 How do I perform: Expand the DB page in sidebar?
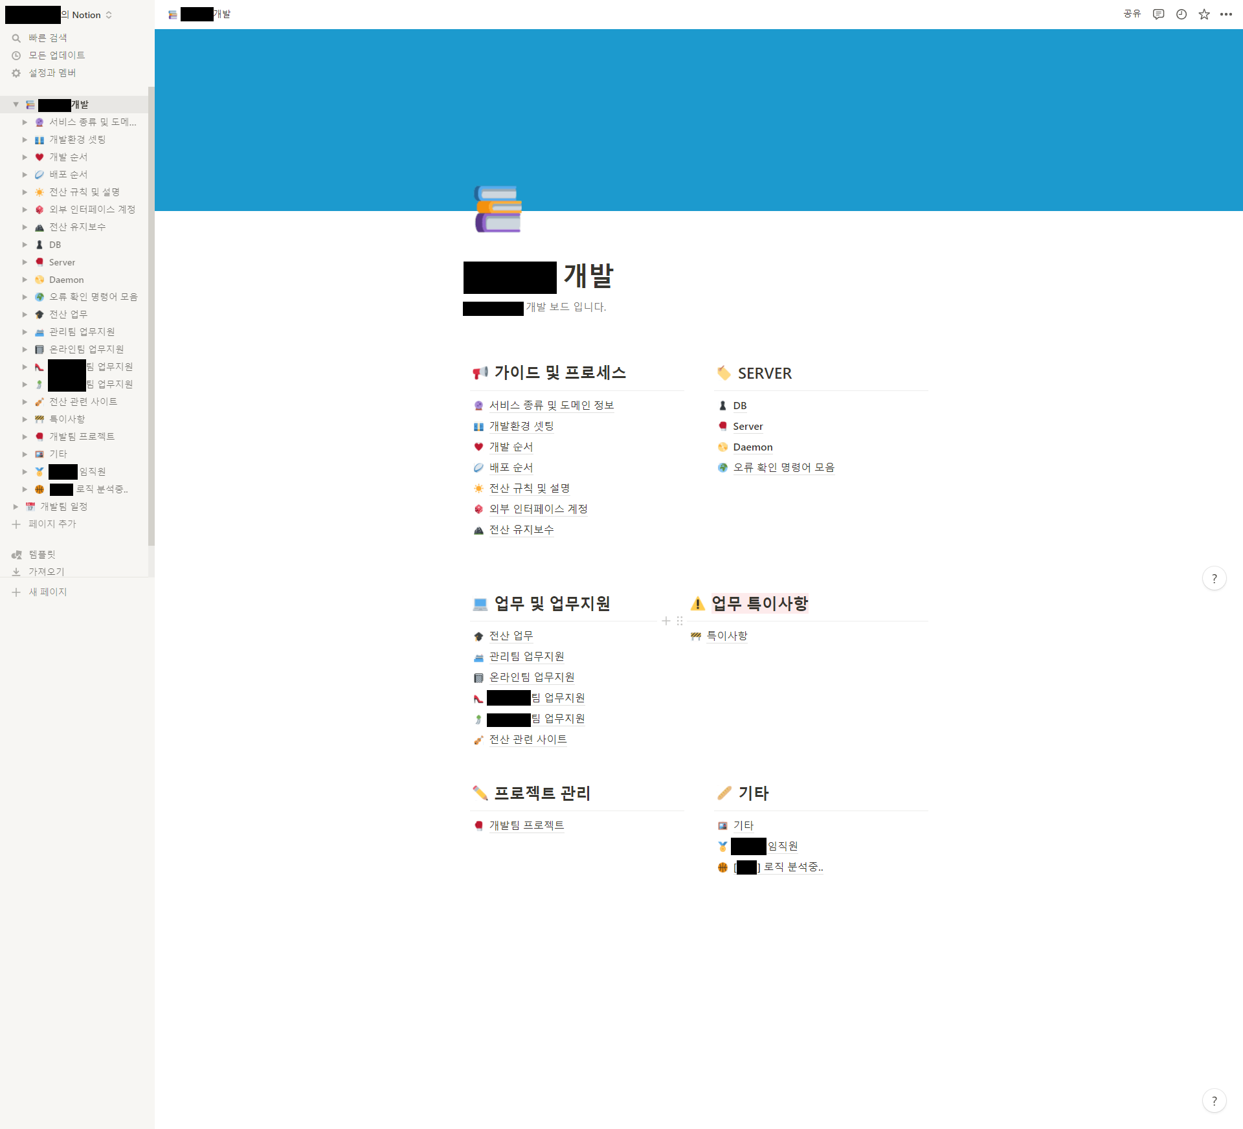click(25, 245)
